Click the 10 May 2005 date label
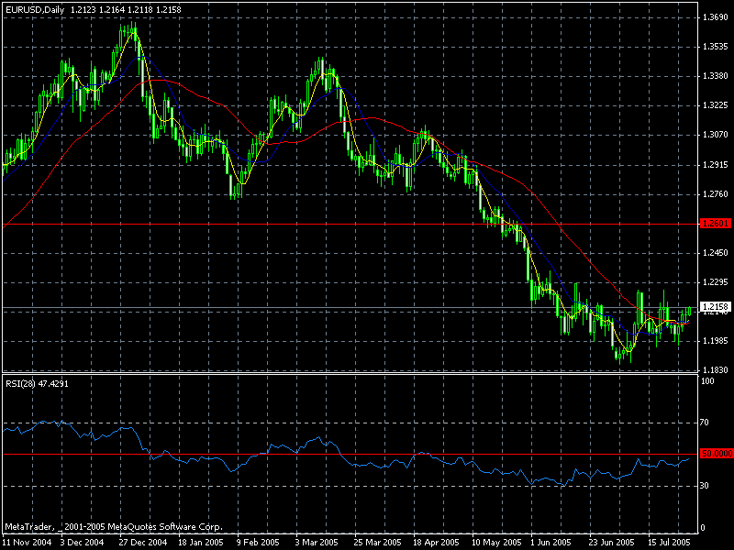The width and height of the screenshot is (734, 550). point(496,542)
